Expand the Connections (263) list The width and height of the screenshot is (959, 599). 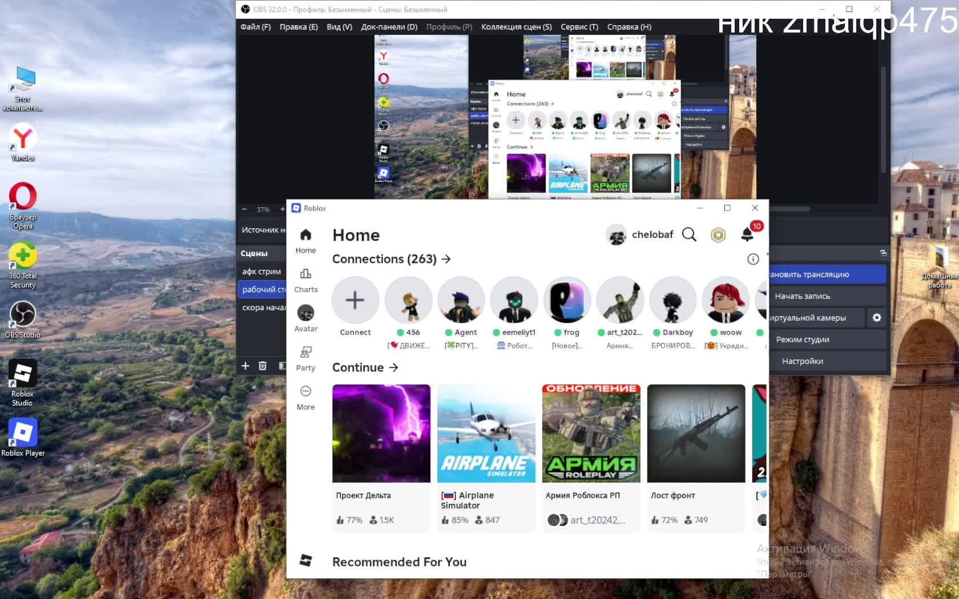pyautogui.click(x=446, y=260)
